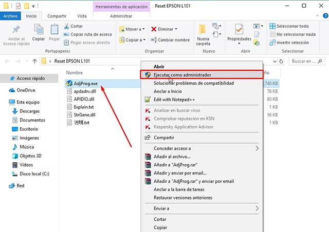Choose Ejecutar como administrador

coord(202,75)
